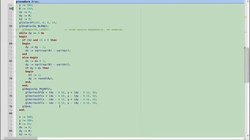
Task: Click 'dy := sqrt(sqr(R) - sqr(dx));' line
Action: tap(48, 65)
